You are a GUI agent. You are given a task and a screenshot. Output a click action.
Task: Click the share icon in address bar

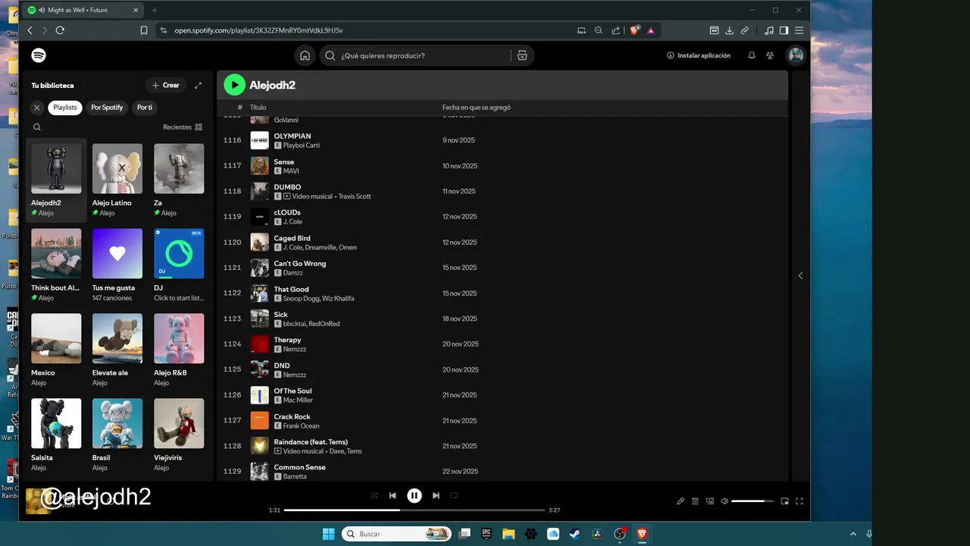point(615,30)
